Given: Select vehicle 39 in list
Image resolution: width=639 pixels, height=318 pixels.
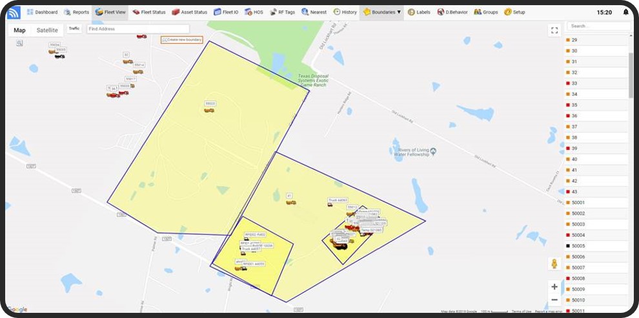Looking at the screenshot, I should (x=596, y=149).
